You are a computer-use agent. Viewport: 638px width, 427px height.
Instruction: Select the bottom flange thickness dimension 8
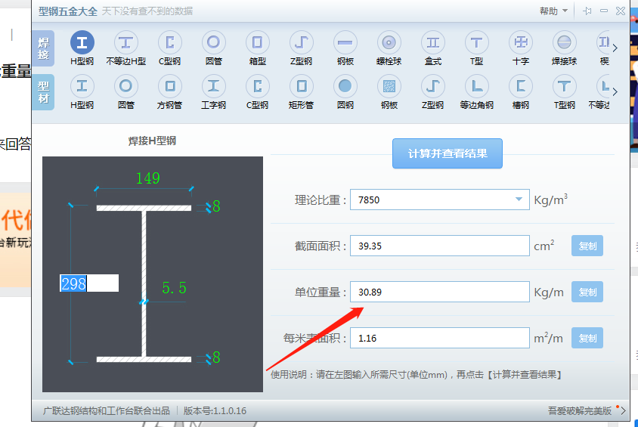coord(216,357)
